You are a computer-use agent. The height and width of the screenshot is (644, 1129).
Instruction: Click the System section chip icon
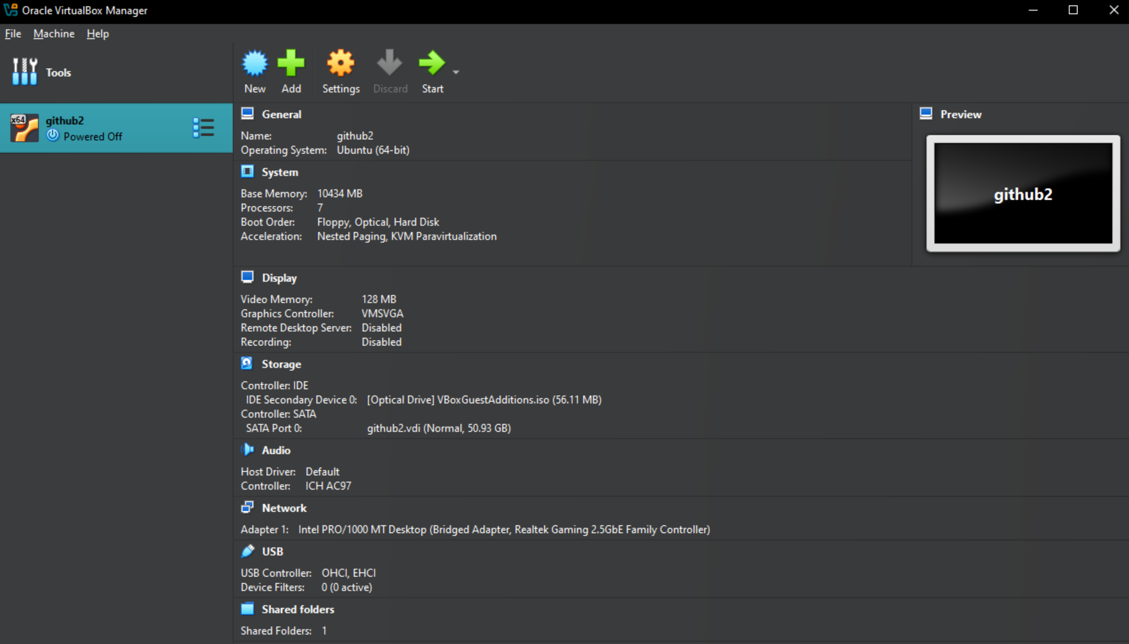247,171
